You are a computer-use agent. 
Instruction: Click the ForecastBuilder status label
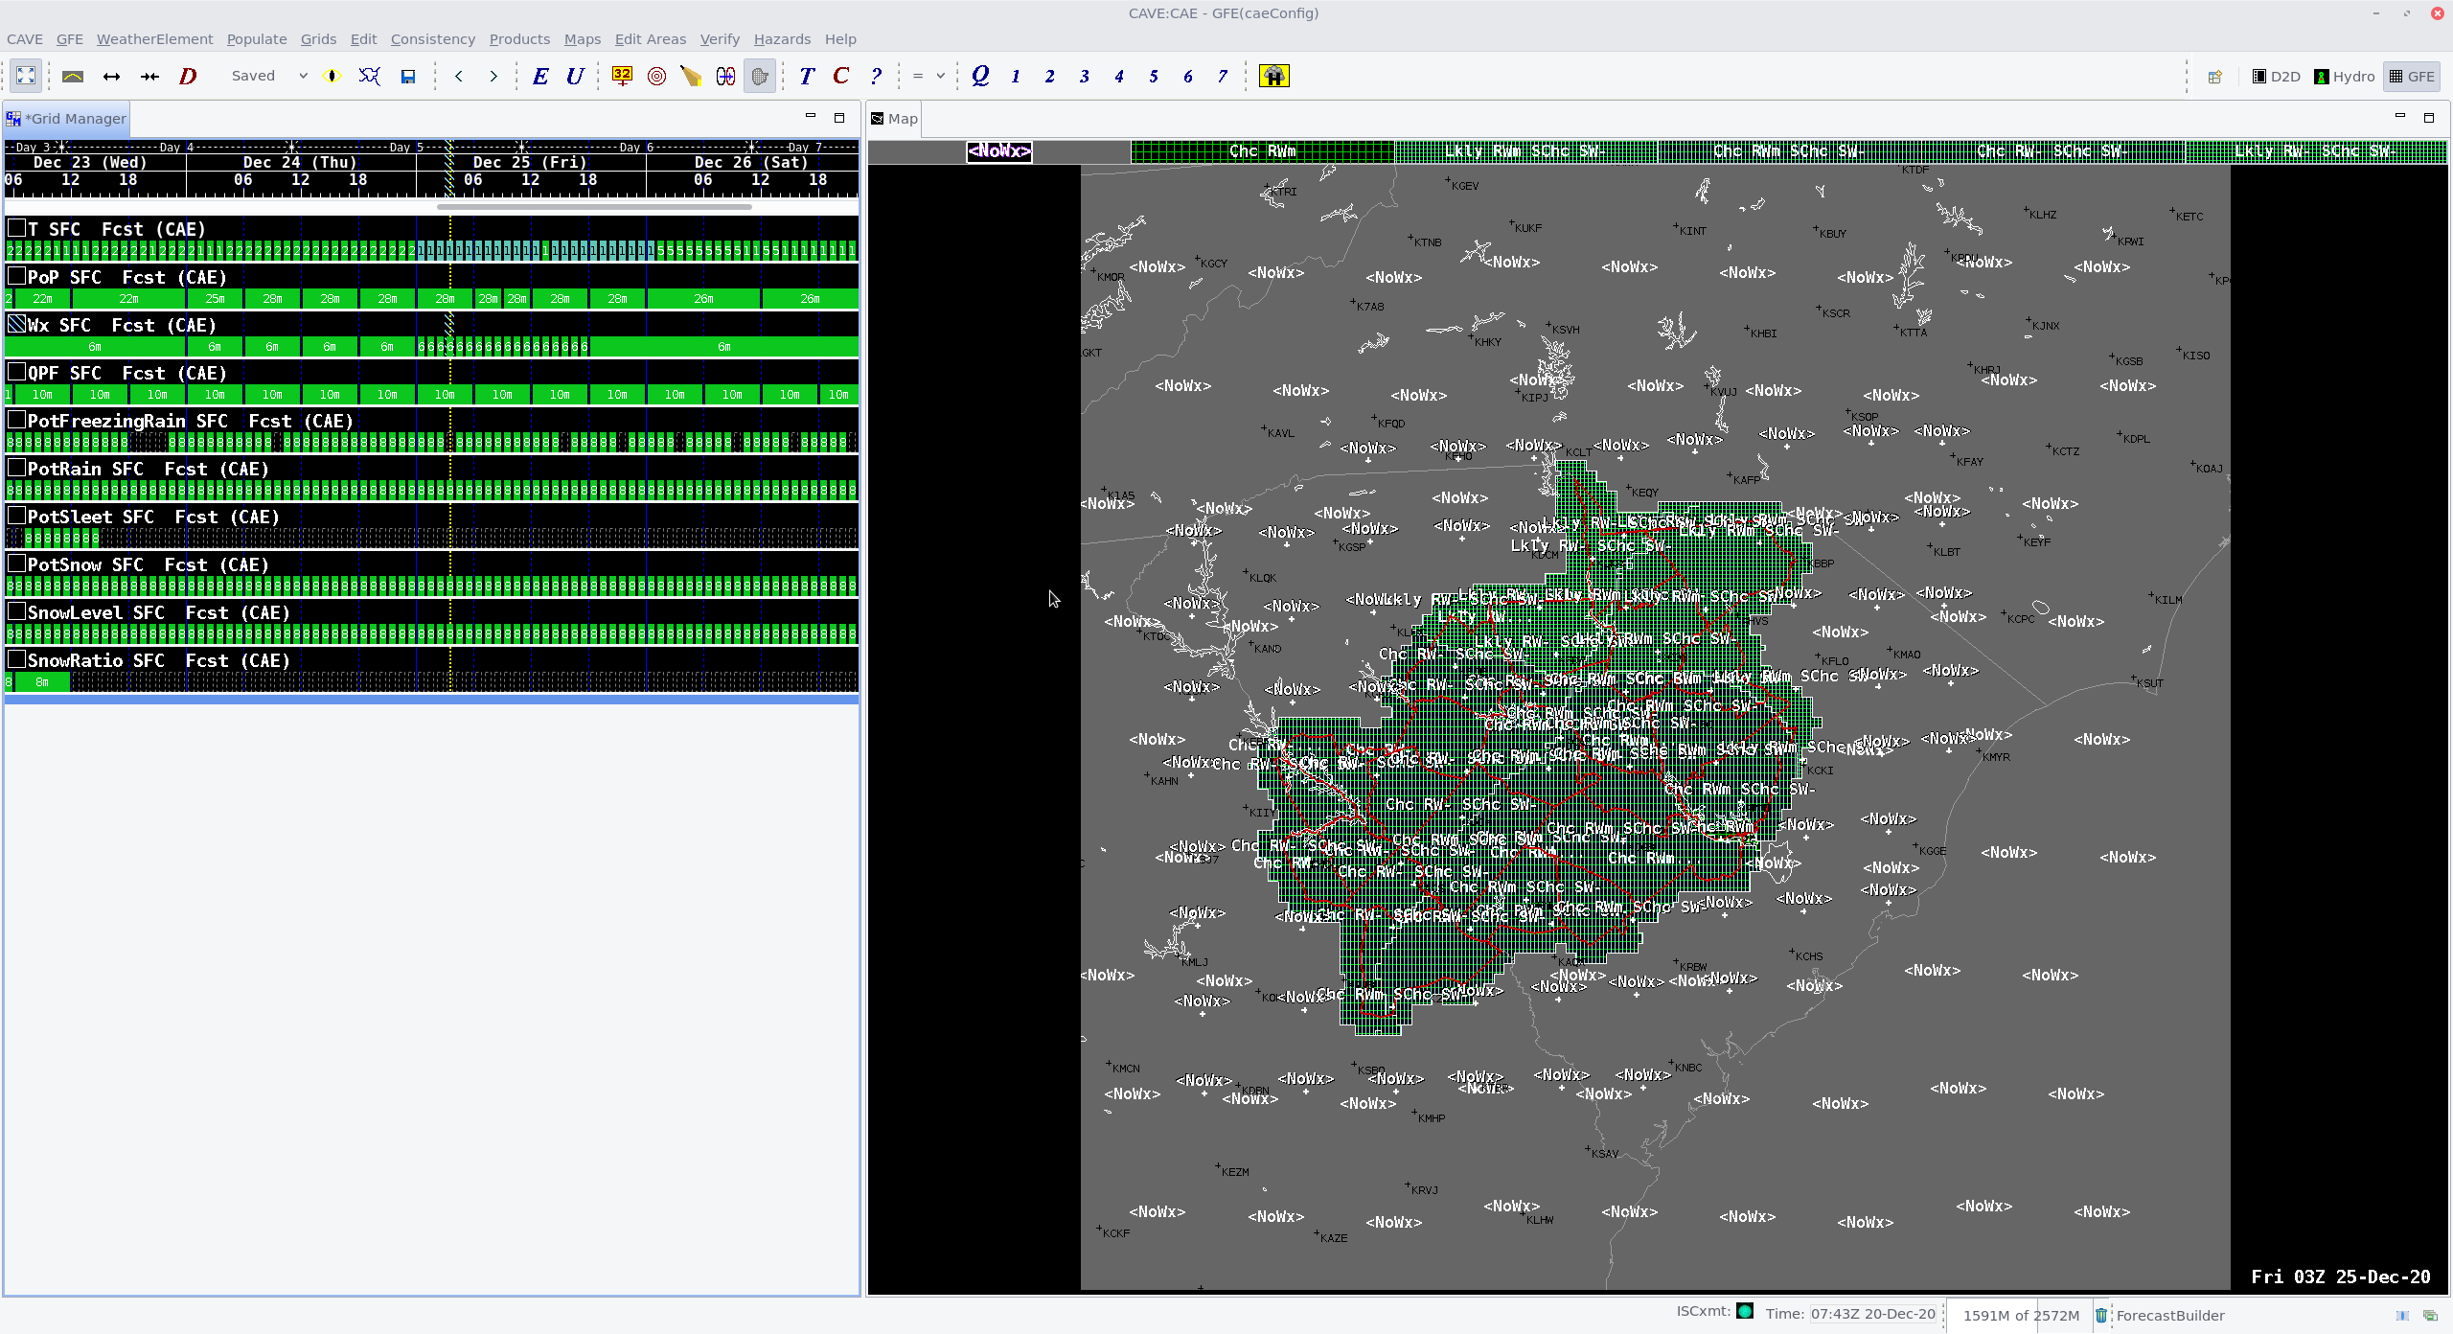pos(2170,1315)
